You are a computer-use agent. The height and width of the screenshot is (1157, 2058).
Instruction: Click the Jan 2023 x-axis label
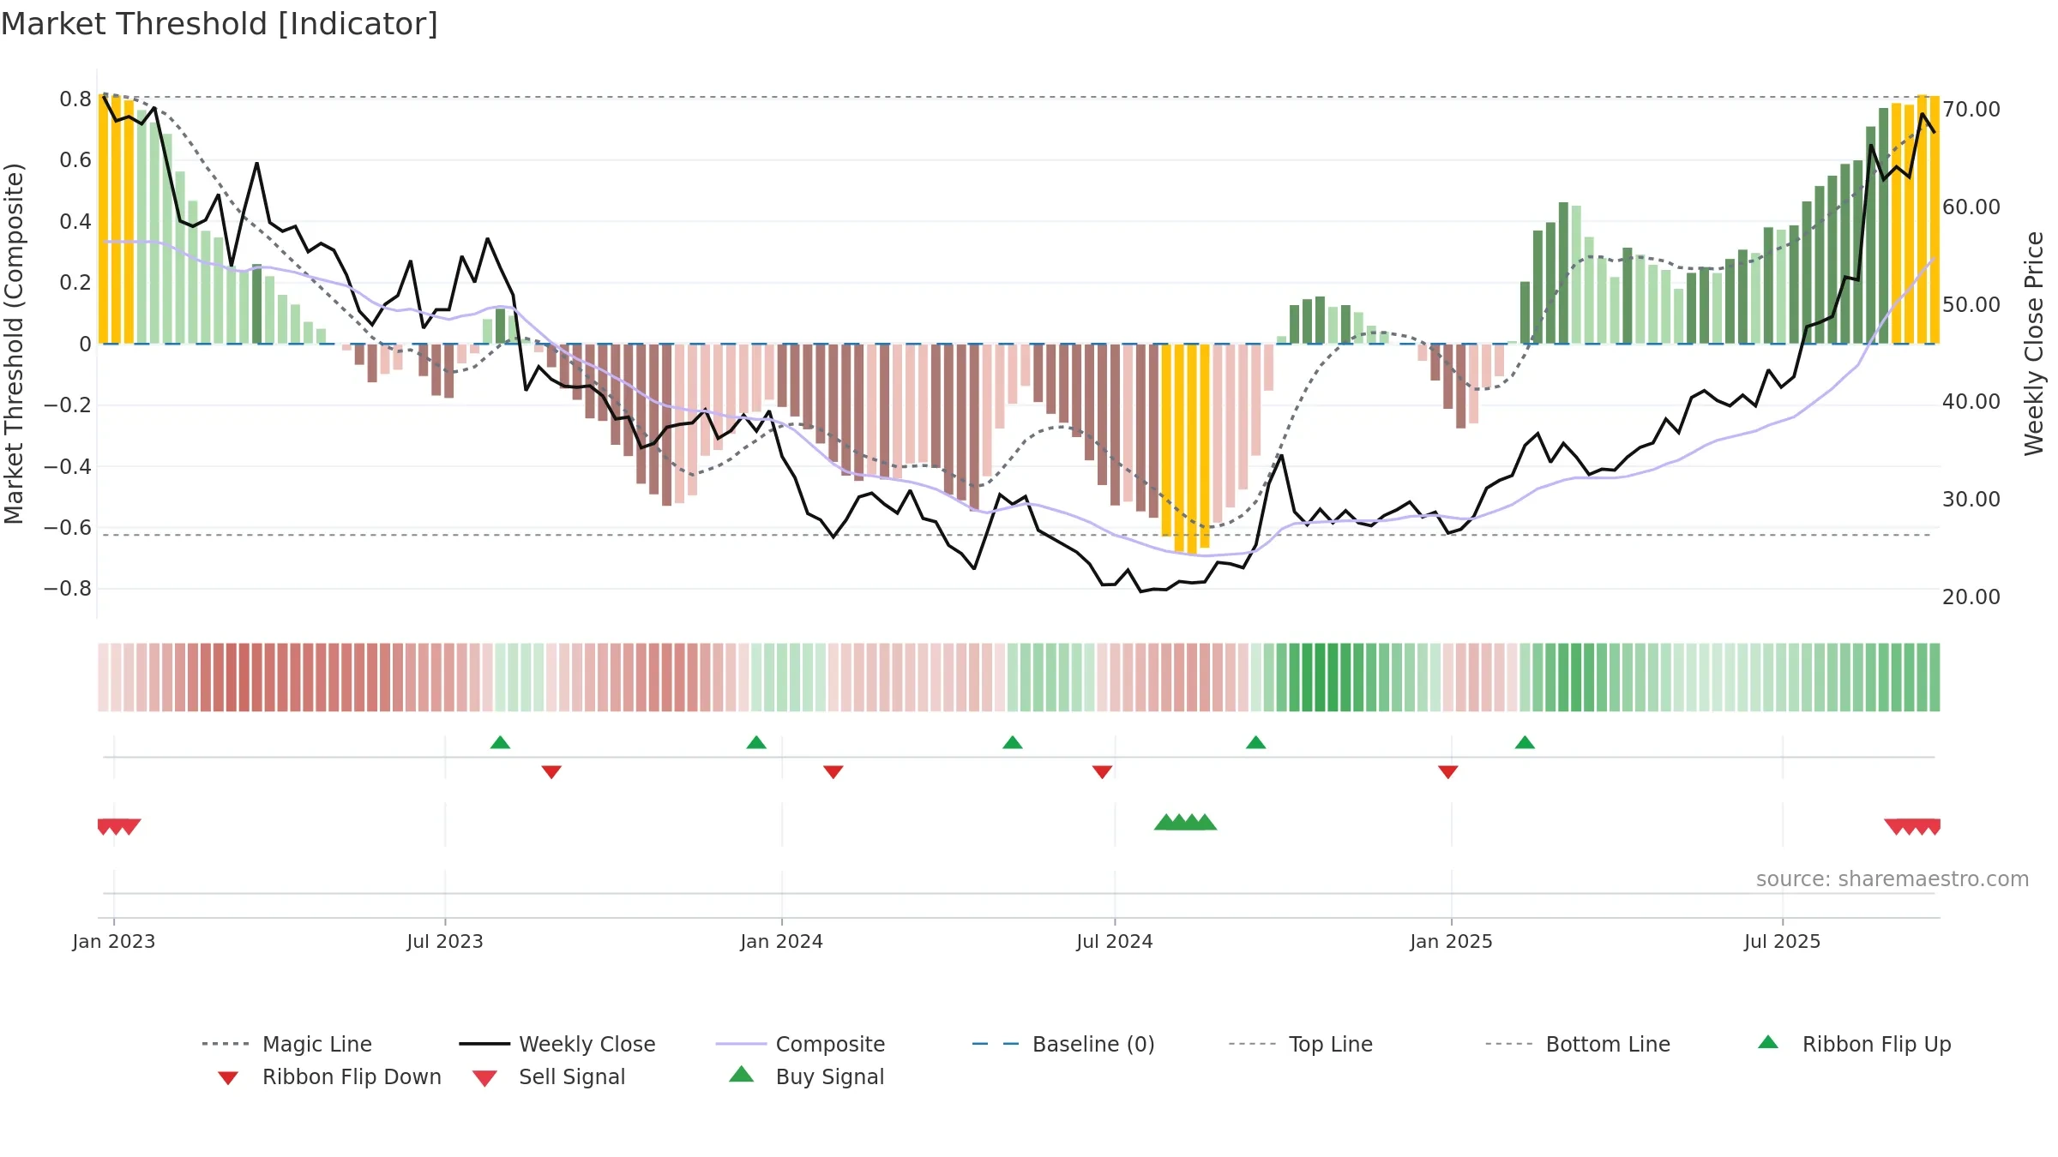click(114, 942)
